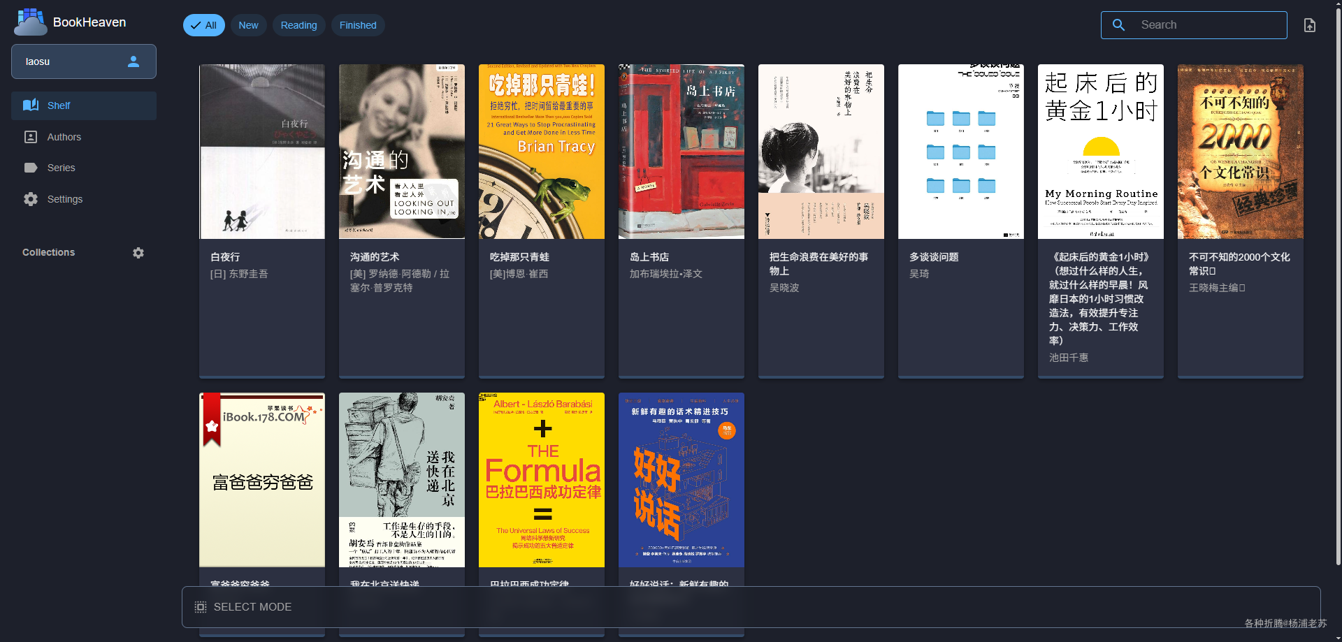The width and height of the screenshot is (1342, 642).
Task: Filter books by New
Action: click(248, 25)
